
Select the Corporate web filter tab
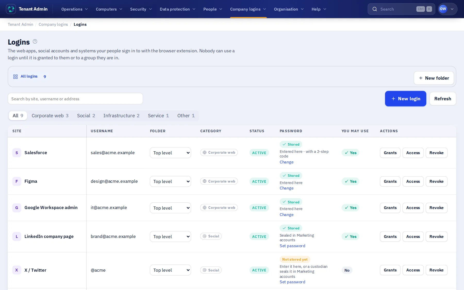pyautogui.click(x=50, y=115)
